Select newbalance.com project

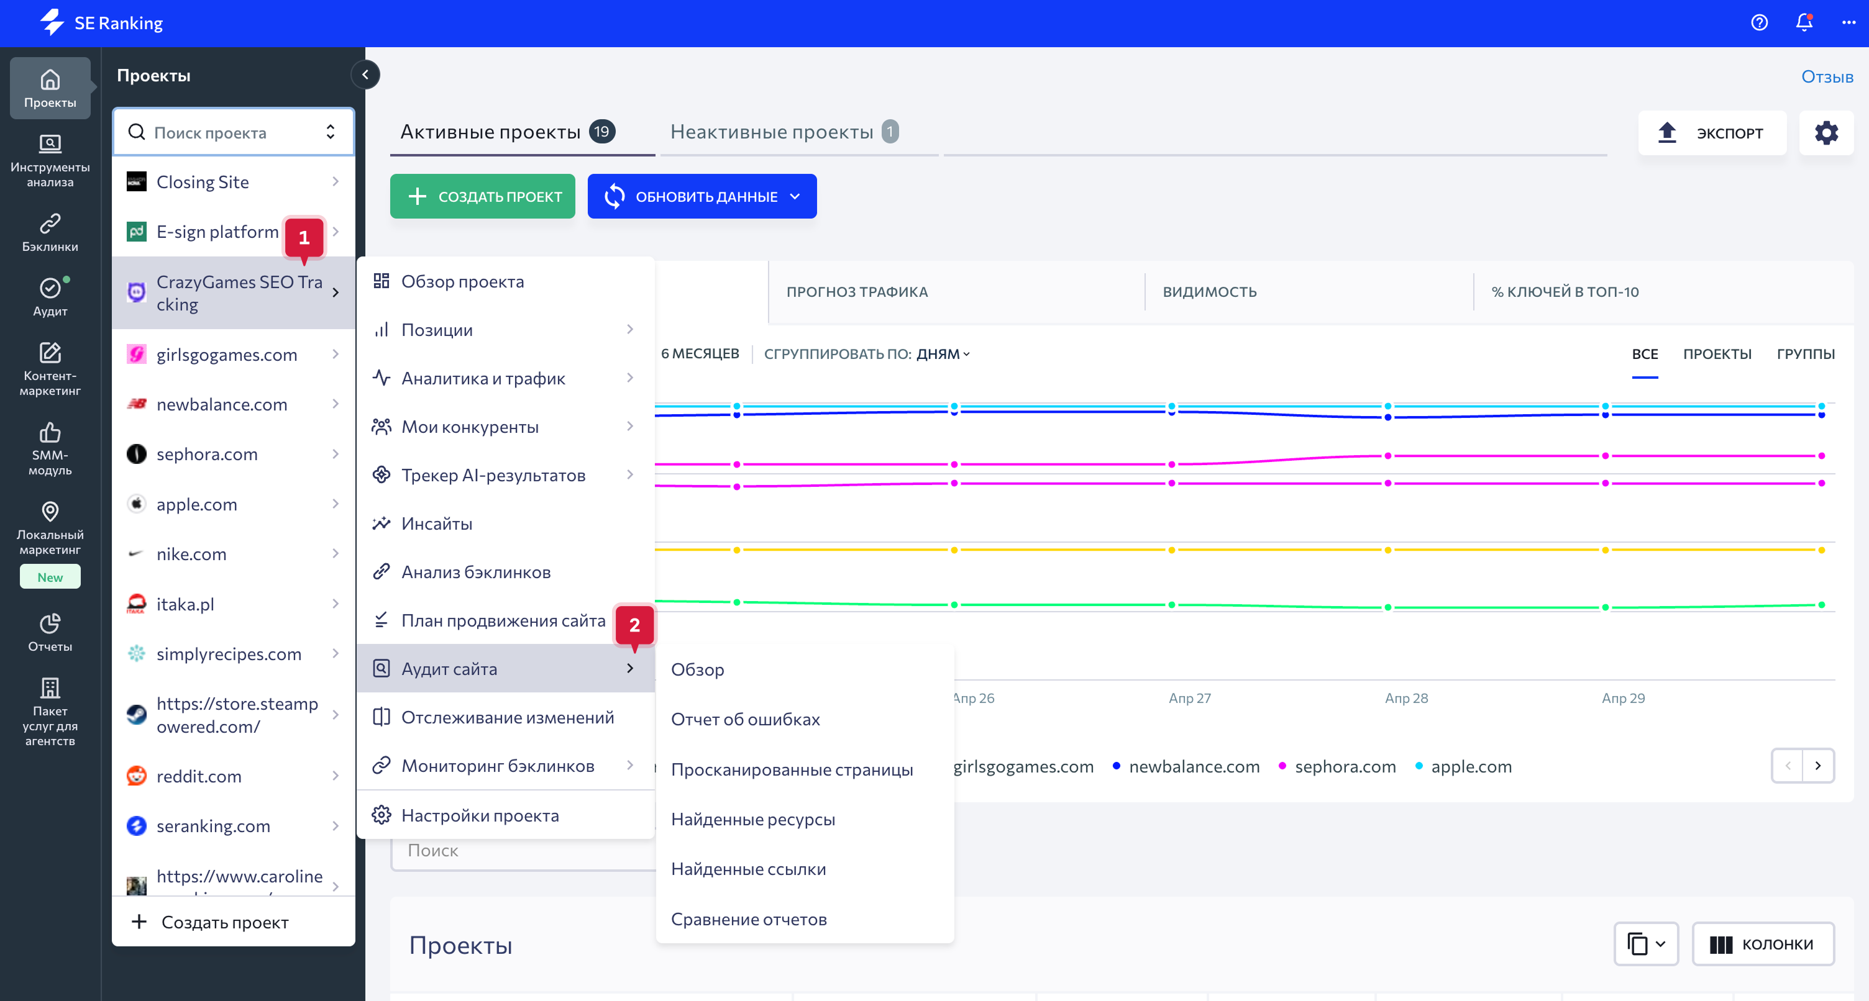pos(233,404)
